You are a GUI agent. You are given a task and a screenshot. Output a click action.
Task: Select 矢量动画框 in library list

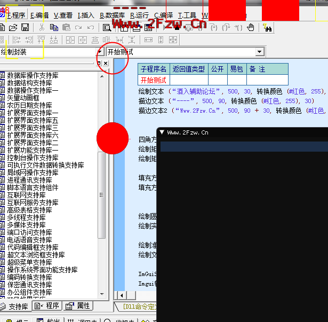23,98
